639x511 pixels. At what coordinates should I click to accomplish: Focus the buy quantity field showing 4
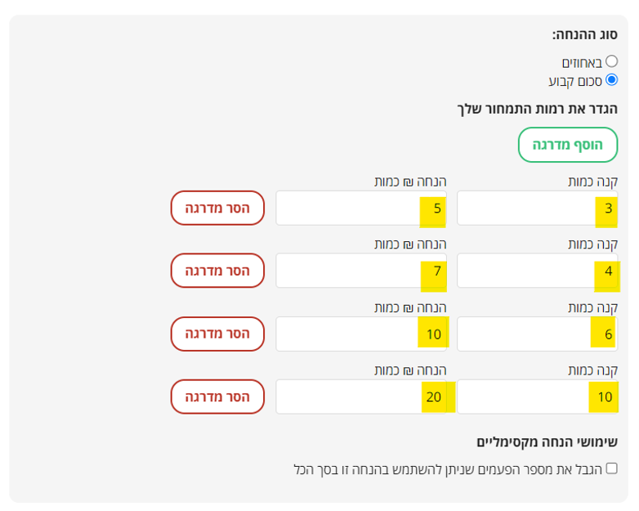click(538, 271)
